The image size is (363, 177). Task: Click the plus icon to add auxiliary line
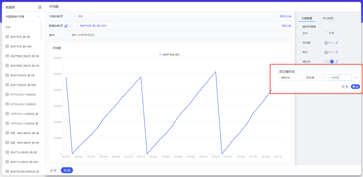pos(355,78)
